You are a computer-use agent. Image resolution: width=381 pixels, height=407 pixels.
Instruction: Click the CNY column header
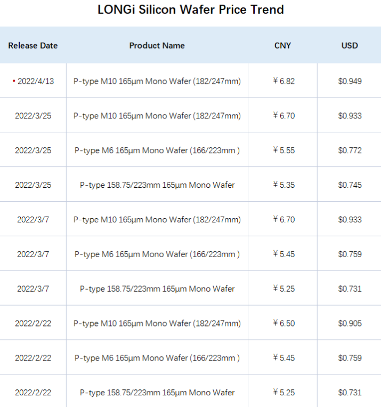coord(283,46)
